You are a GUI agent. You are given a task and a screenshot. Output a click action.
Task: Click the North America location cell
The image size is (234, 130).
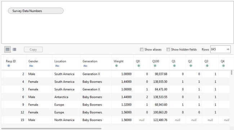(x=66, y=120)
